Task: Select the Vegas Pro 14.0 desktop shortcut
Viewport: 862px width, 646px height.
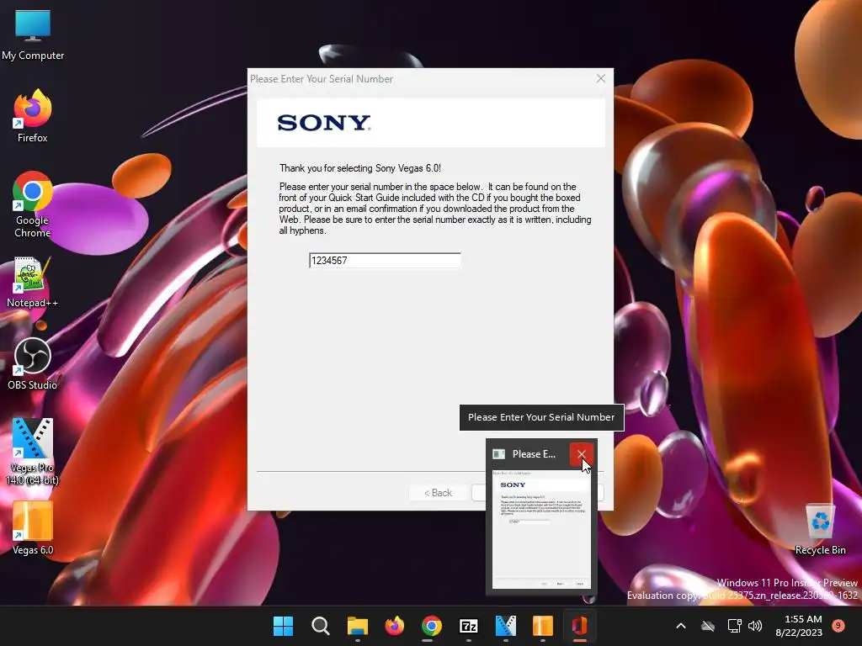Action: [x=33, y=452]
